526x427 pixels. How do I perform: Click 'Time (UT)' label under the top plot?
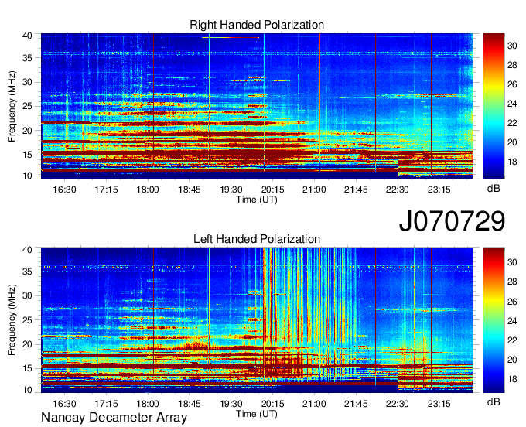(x=257, y=200)
